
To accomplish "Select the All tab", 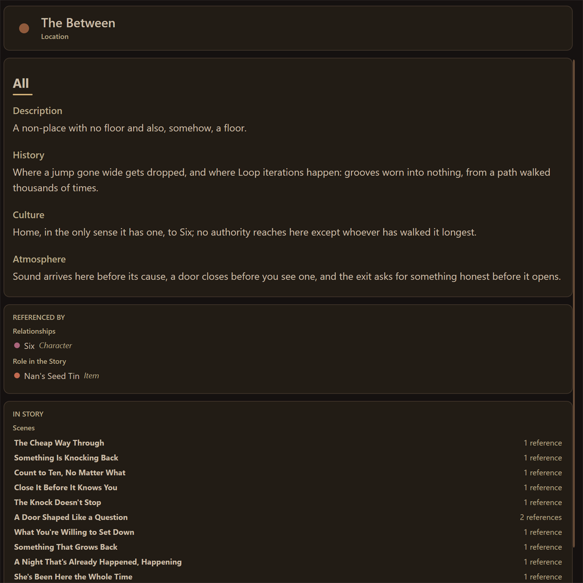I will pyautogui.click(x=21, y=84).
